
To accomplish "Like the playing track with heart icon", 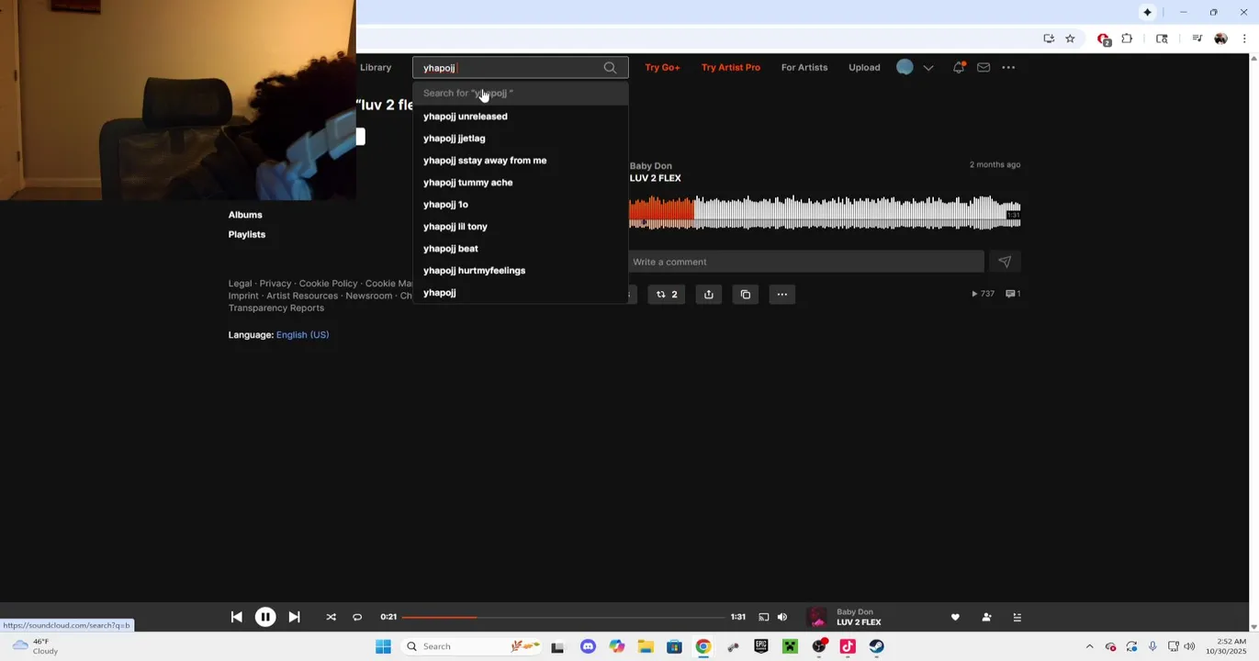I will click(x=955, y=617).
